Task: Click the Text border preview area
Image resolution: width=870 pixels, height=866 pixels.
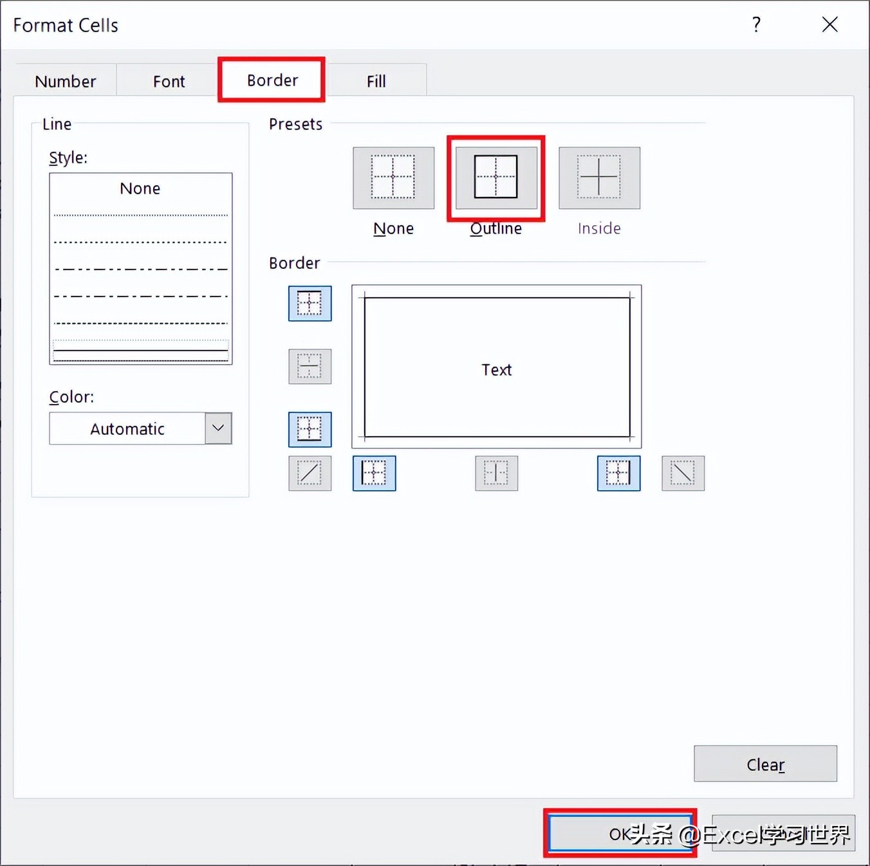Action: [x=496, y=367]
